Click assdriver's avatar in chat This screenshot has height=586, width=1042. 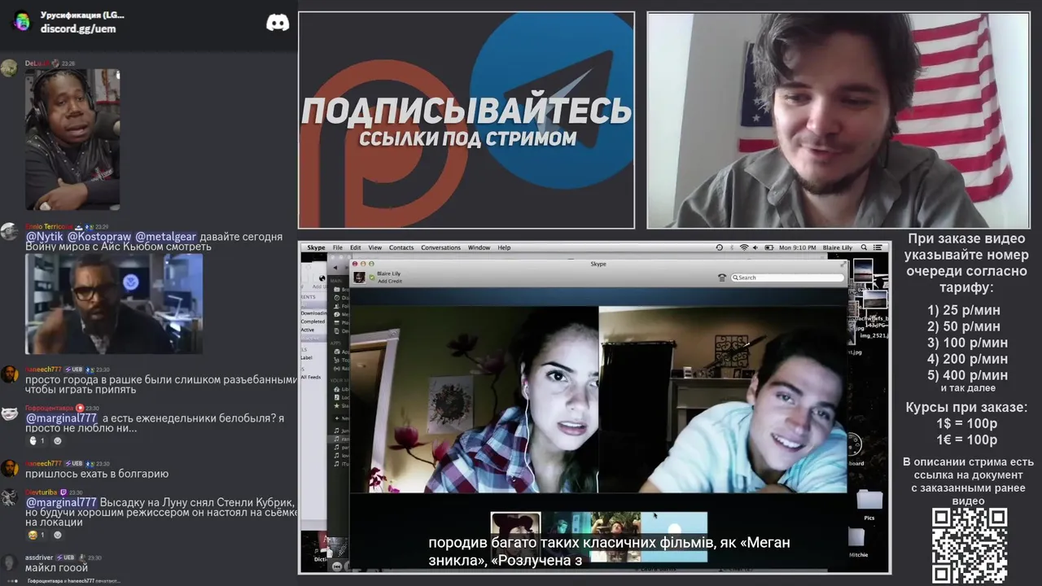click(10, 562)
